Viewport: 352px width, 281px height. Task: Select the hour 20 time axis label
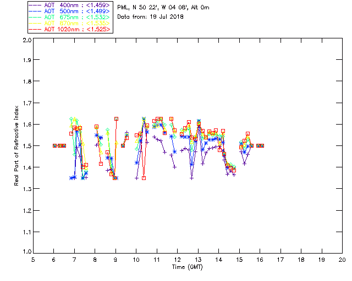(x=342, y=260)
